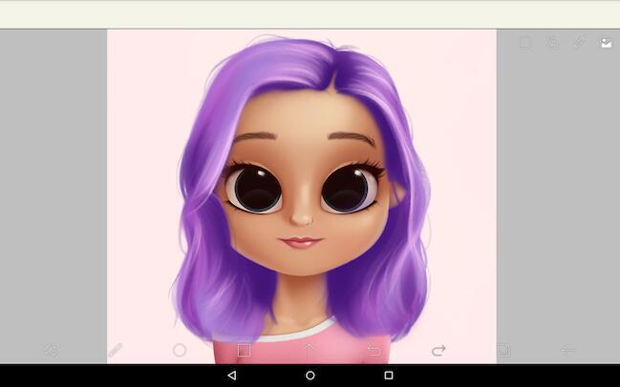Open the layers panel icon
The image size is (620, 387).
click(x=503, y=350)
